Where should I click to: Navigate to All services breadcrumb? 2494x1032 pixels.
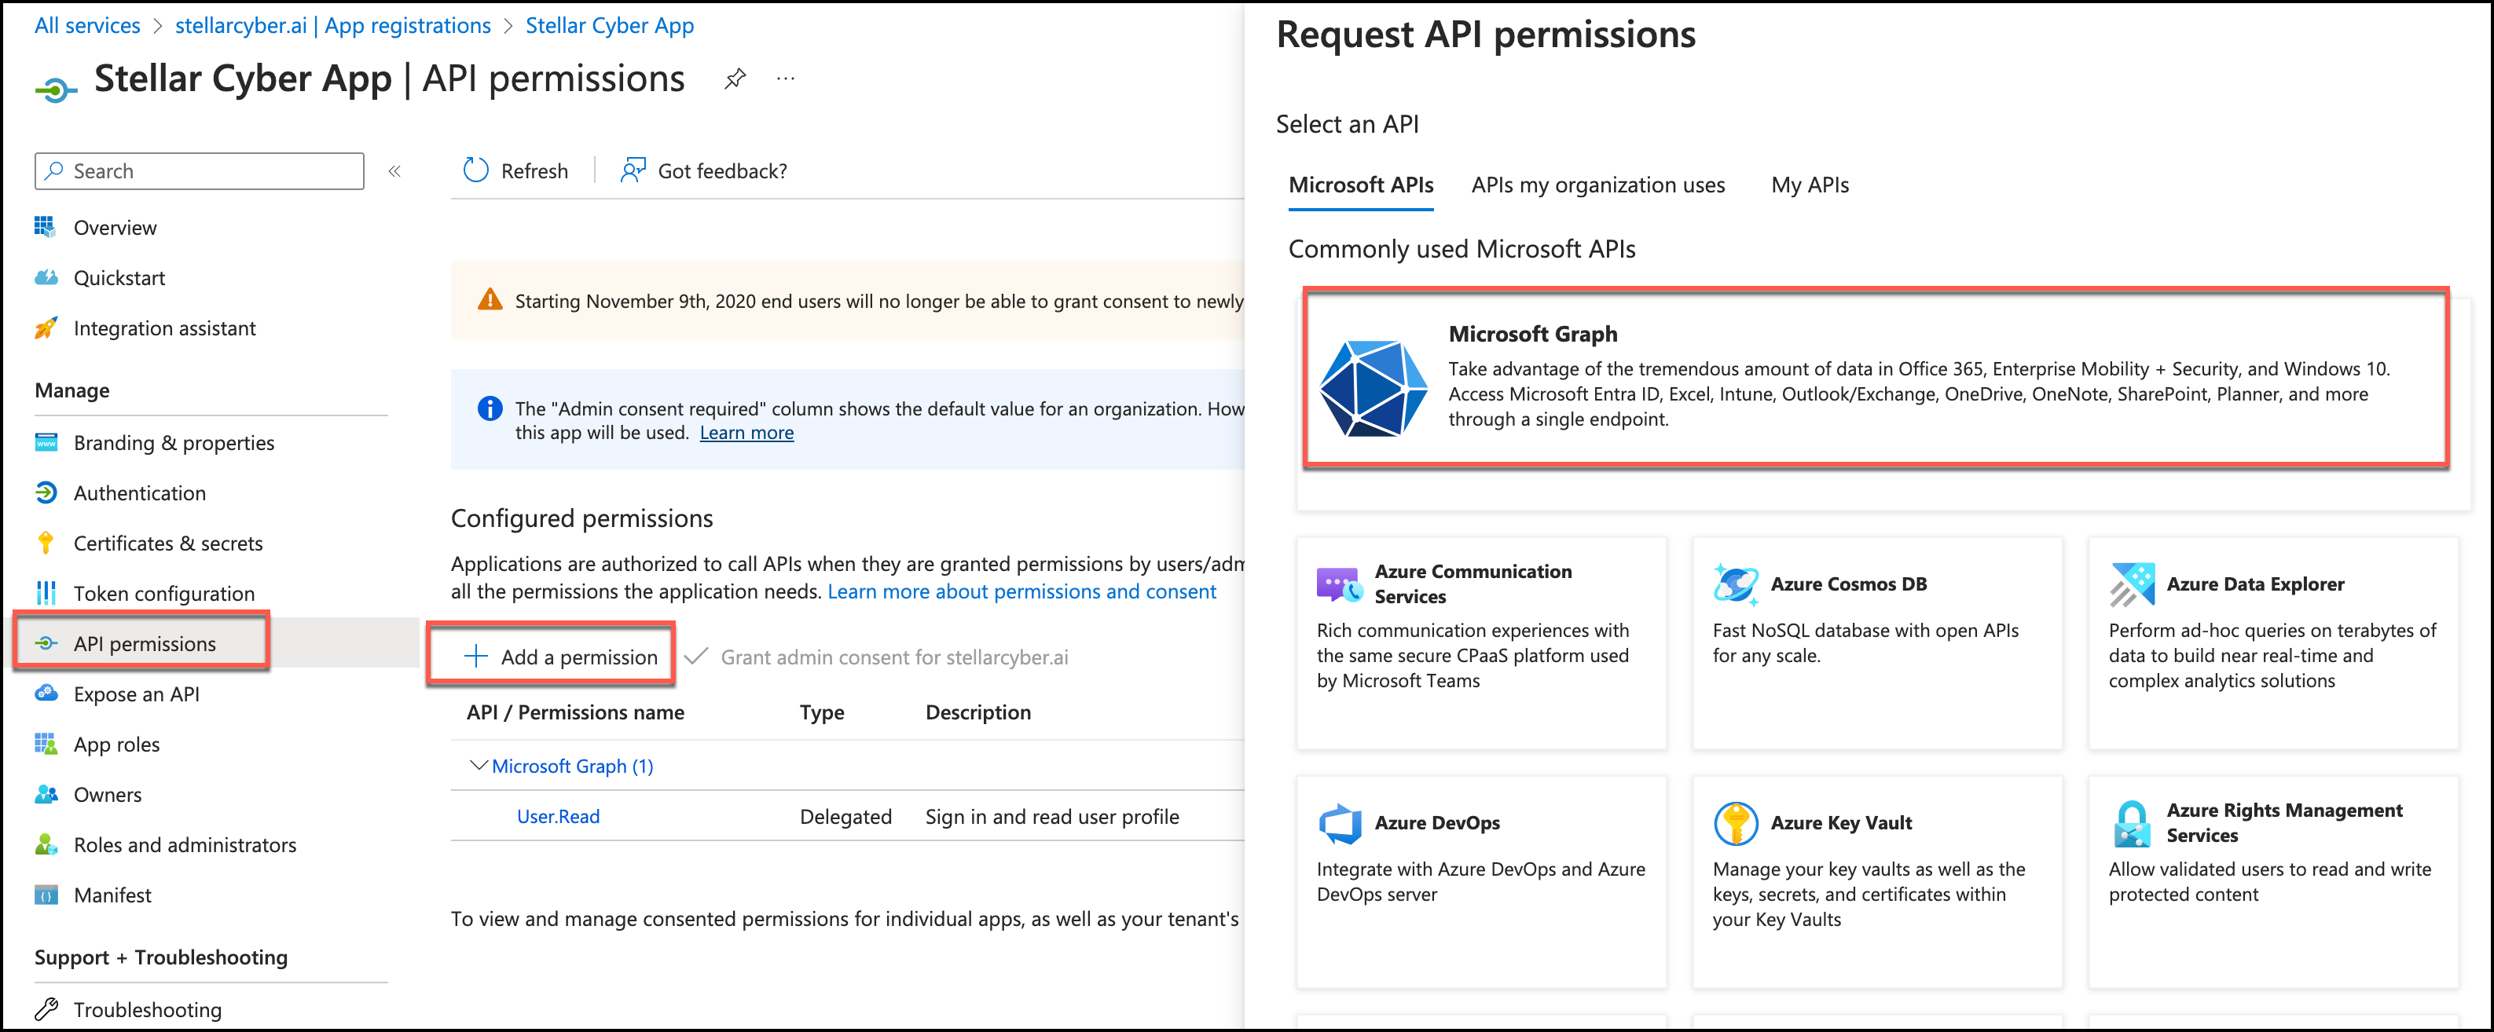[x=87, y=26]
